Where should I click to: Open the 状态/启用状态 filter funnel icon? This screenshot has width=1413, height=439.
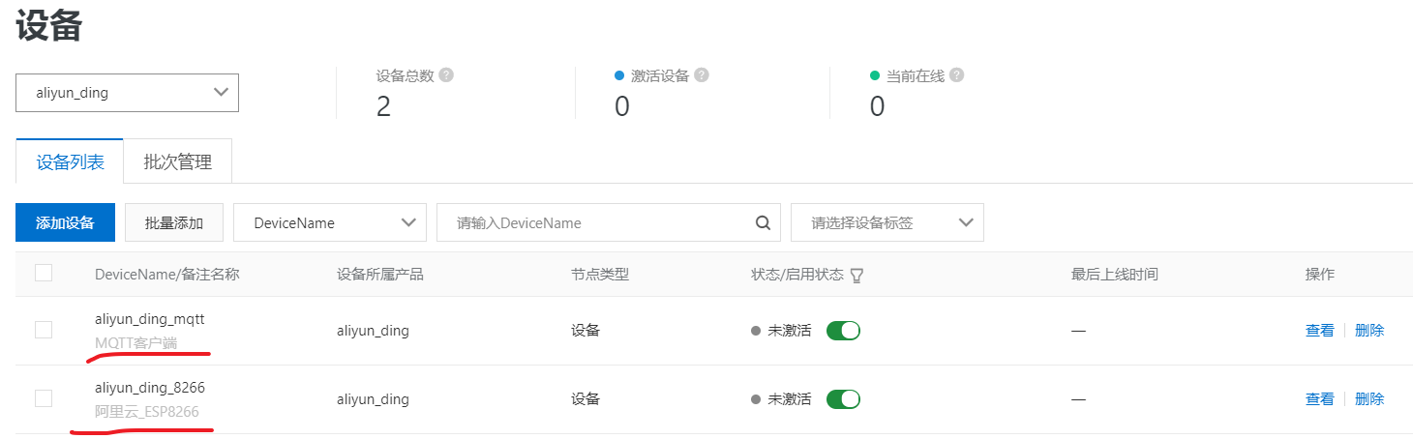tap(857, 276)
